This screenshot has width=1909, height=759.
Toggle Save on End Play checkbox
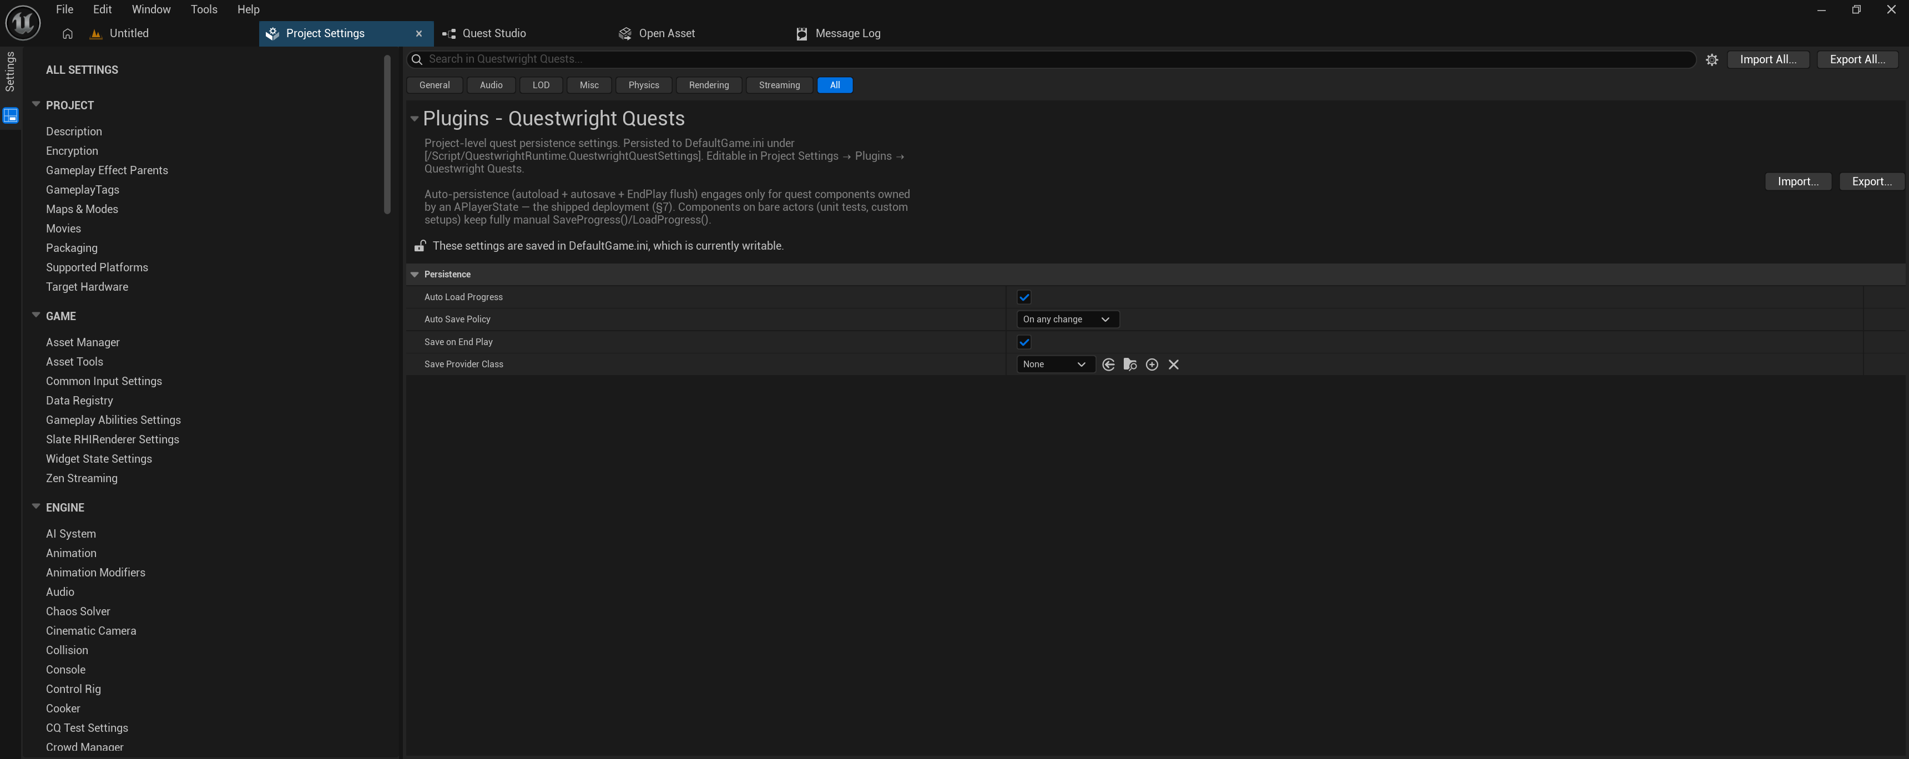point(1023,342)
